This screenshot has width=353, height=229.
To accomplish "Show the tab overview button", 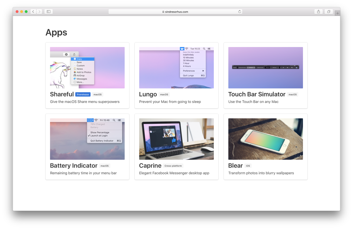I will tap(329, 11).
